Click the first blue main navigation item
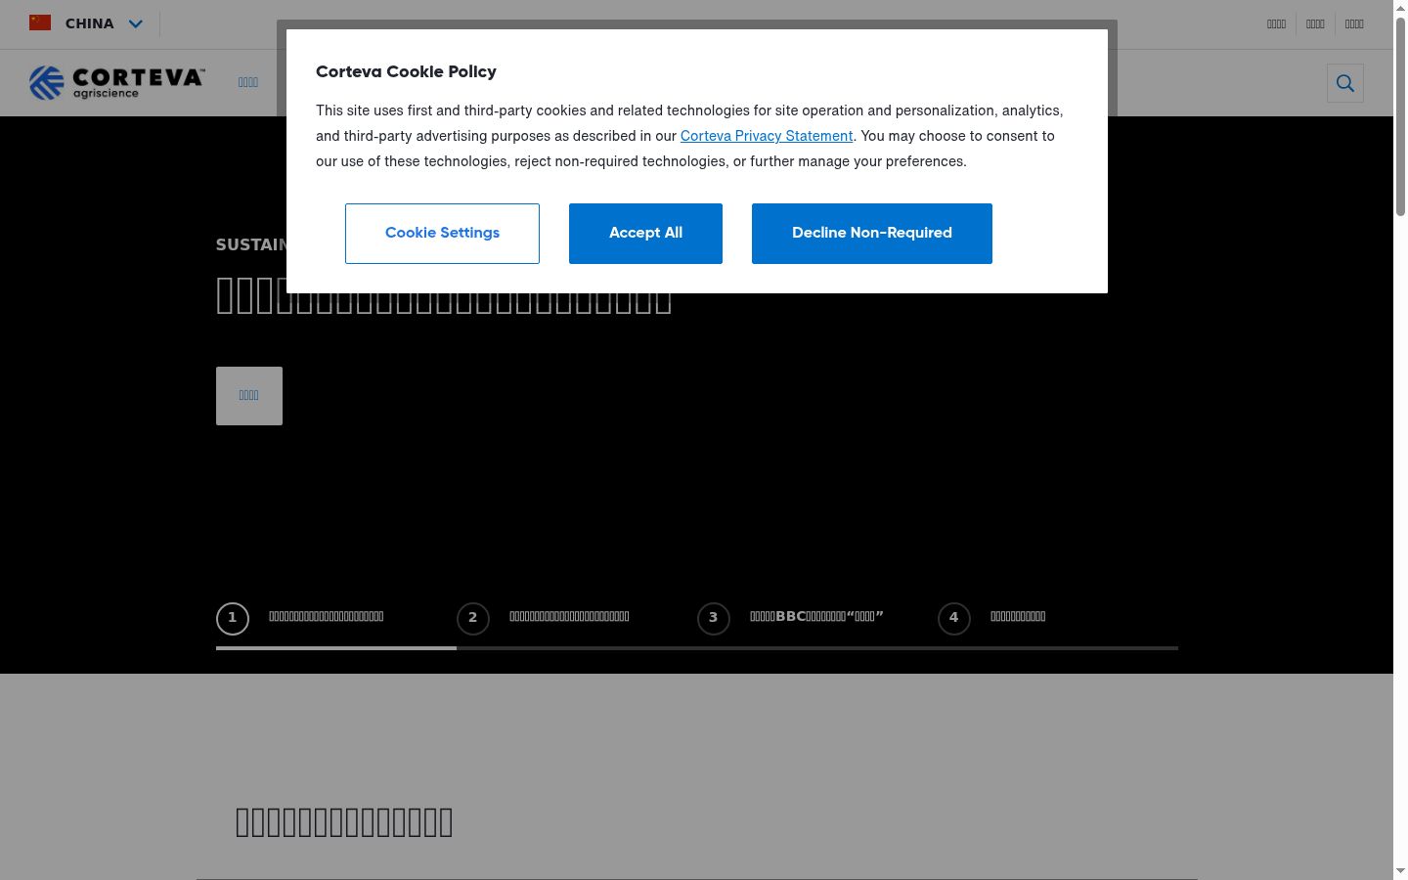The width and height of the screenshot is (1408, 880). tap(248, 83)
